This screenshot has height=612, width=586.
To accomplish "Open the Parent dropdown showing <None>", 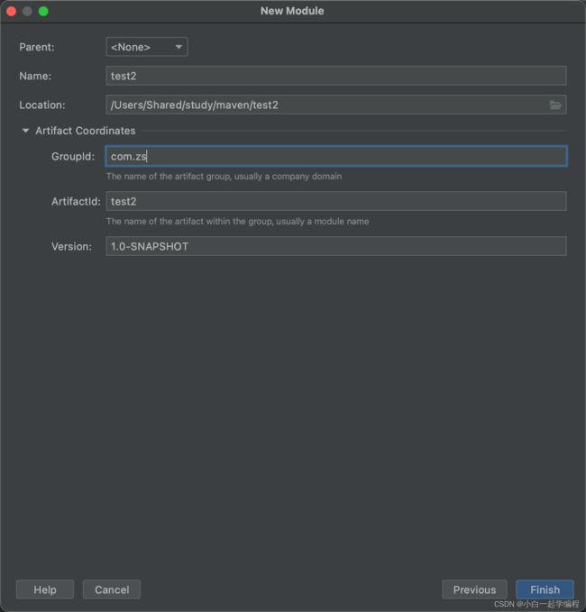I will point(147,47).
